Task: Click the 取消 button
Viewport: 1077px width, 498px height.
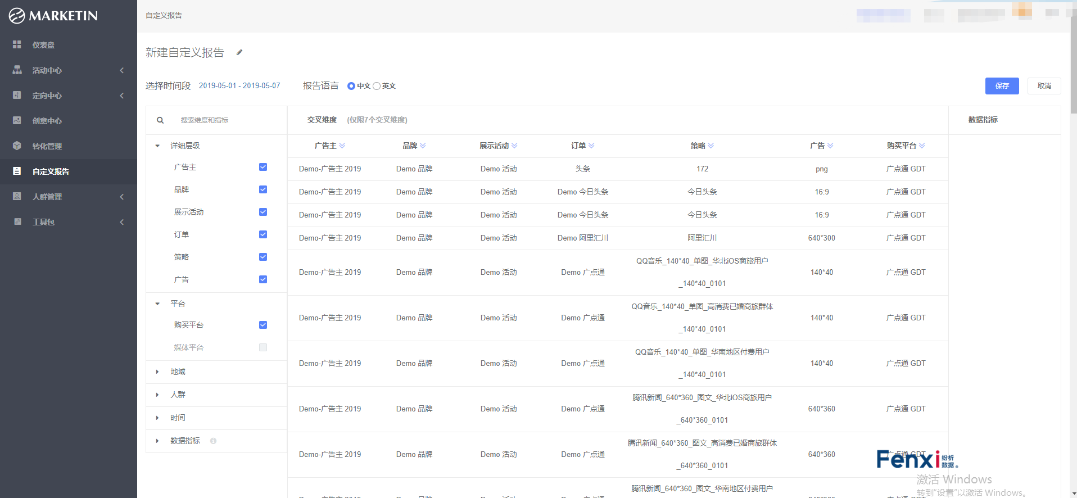Action: pos(1044,86)
